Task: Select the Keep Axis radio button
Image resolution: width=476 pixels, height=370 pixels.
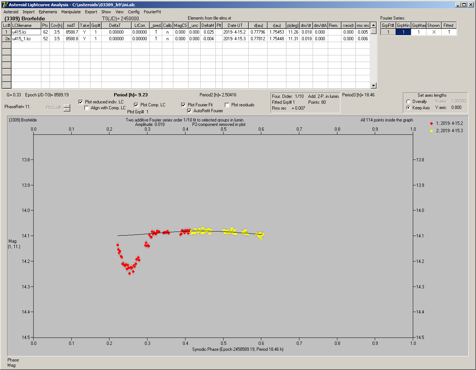Action: click(408, 108)
